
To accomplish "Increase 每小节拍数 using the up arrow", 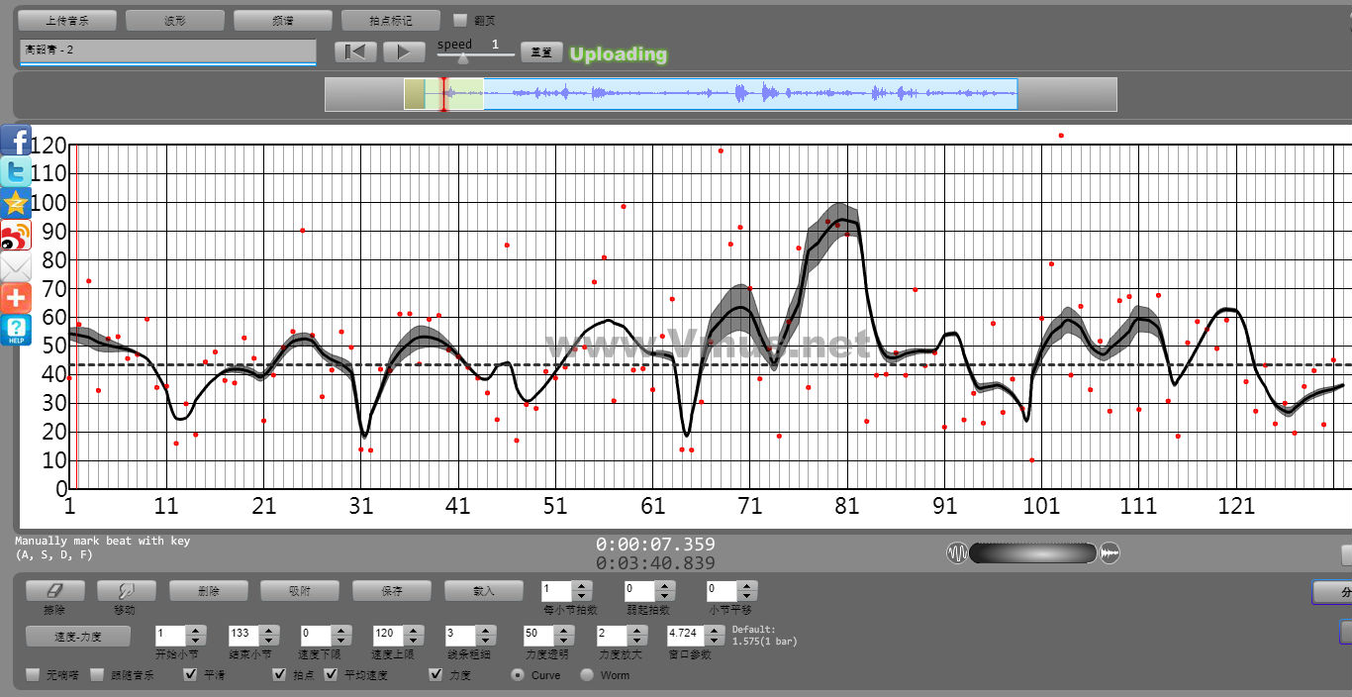I will [581, 585].
